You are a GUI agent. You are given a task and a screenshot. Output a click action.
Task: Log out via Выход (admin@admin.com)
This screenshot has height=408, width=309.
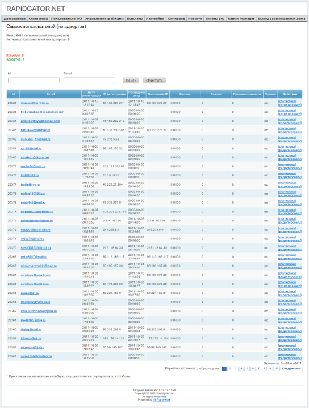tap(281, 19)
